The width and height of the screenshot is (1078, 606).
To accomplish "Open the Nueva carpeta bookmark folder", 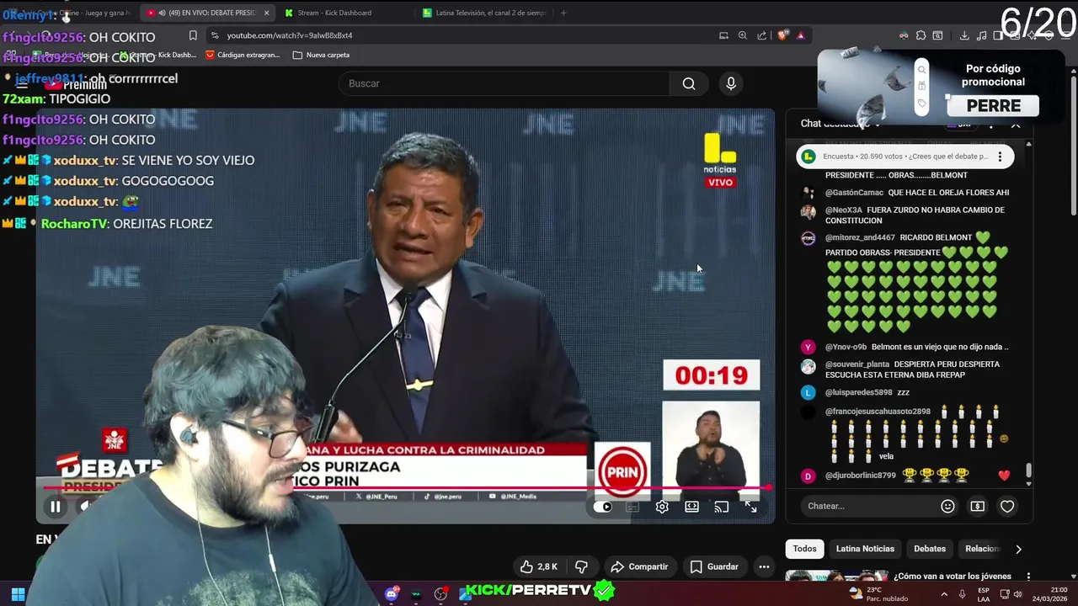I will pyautogui.click(x=321, y=55).
